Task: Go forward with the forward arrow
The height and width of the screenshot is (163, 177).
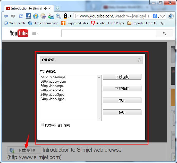Action: click(13, 16)
